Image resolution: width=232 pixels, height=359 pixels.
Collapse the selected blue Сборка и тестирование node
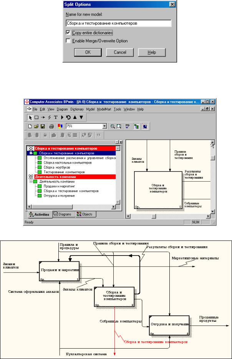coord(31,153)
